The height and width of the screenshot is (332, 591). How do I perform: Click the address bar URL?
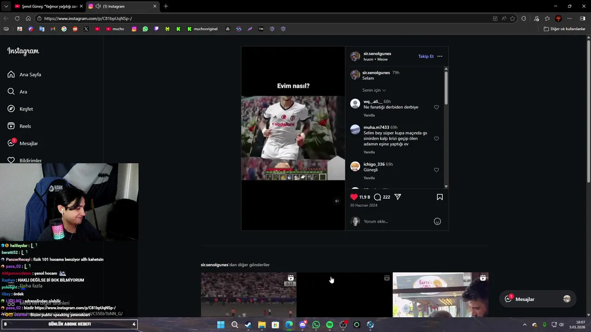88,18
